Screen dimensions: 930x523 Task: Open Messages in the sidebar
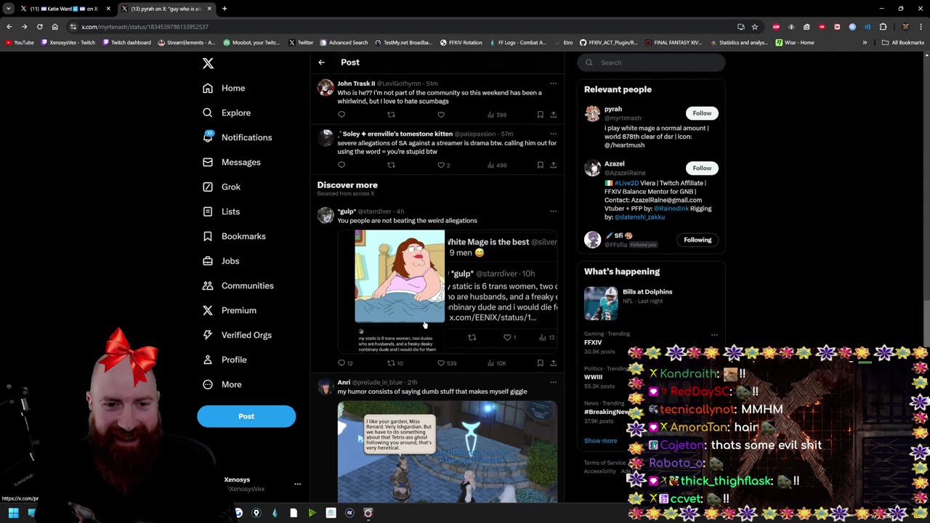[231, 162]
